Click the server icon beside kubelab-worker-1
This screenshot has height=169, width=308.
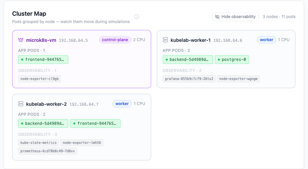[x=165, y=40]
